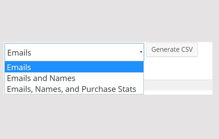Click the Generate CSV button
219x139 pixels.
[x=172, y=50]
